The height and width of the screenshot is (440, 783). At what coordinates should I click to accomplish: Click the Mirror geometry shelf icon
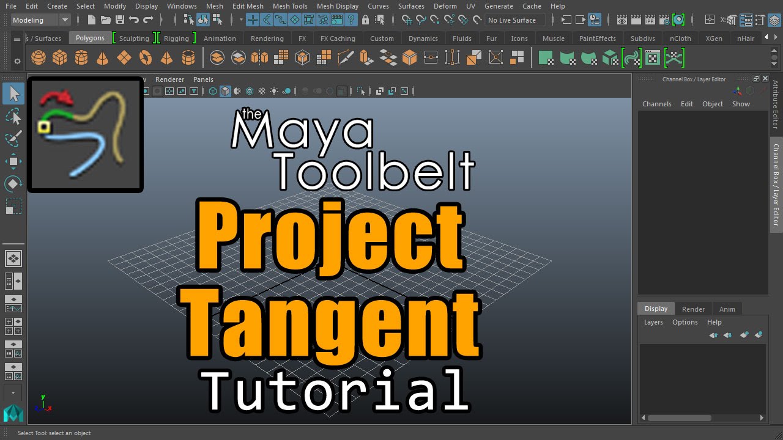[259, 58]
